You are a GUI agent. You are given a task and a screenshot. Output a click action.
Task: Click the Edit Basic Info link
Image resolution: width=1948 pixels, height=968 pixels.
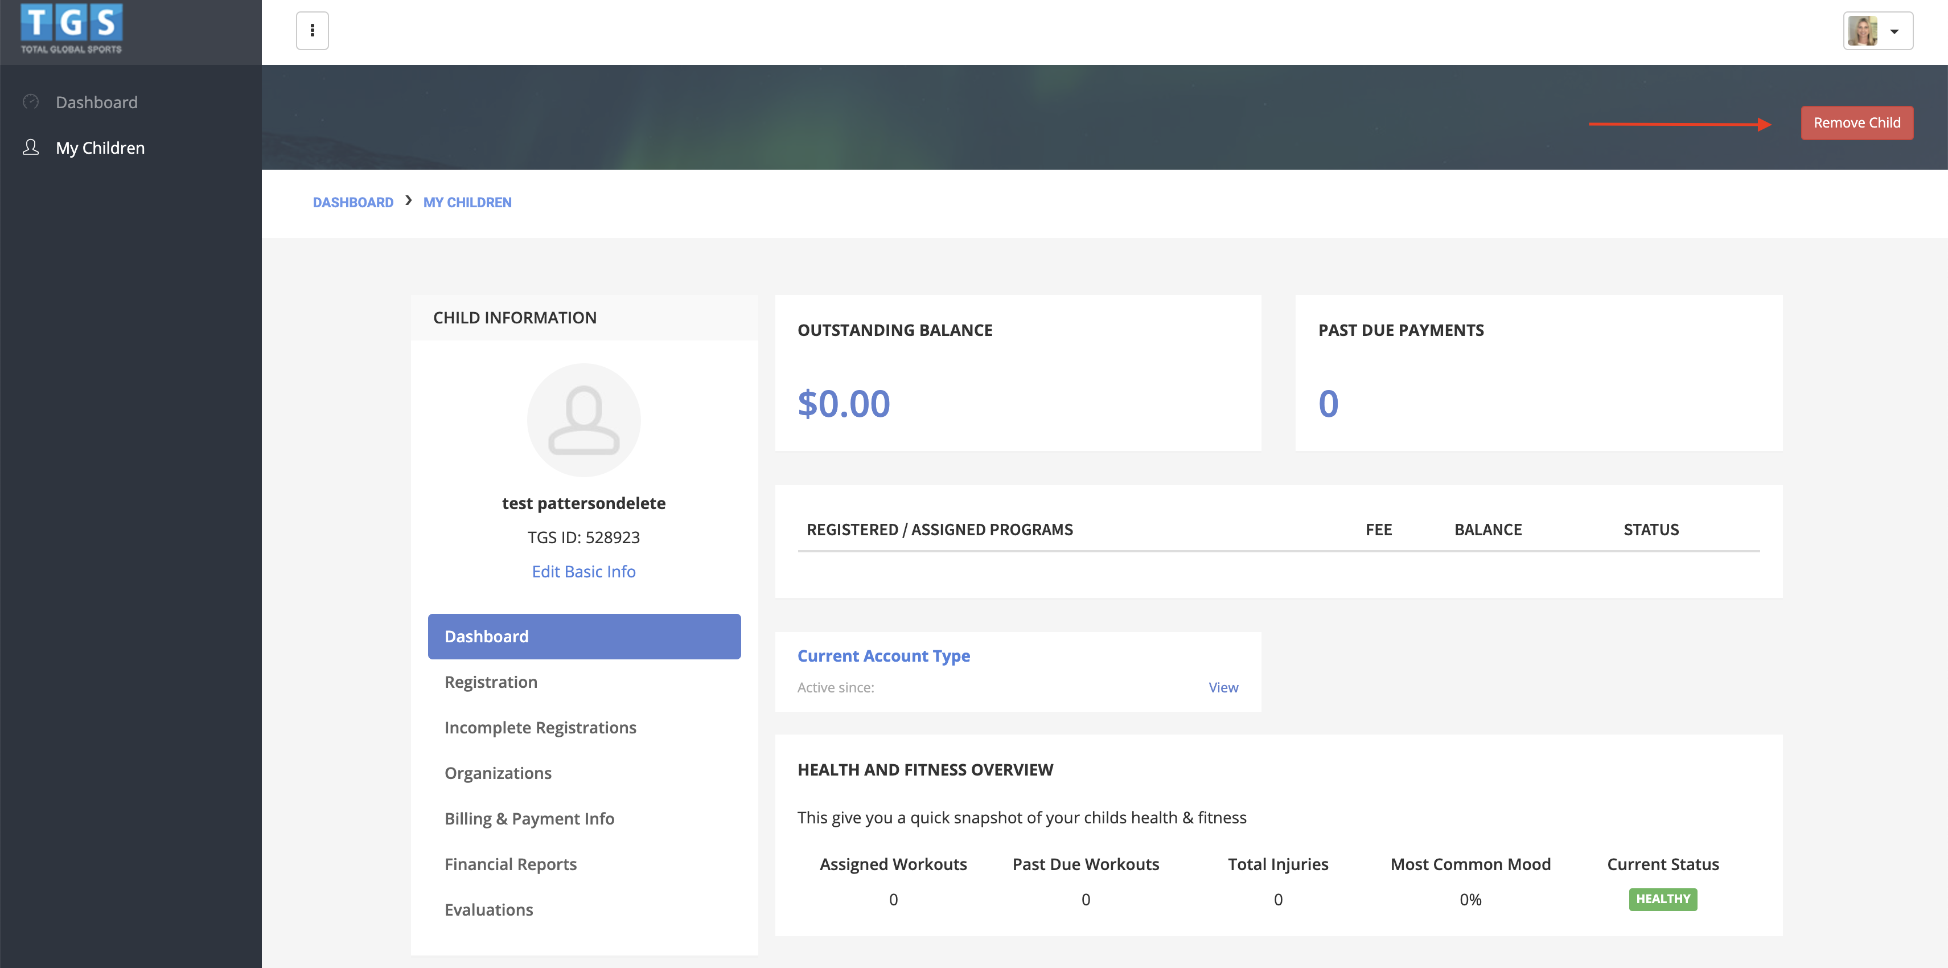click(x=583, y=572)
